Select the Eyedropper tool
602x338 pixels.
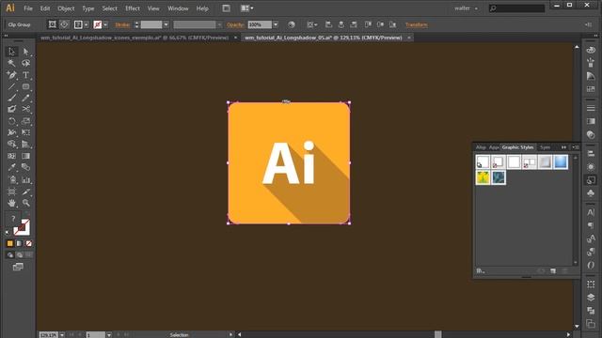pos(11,167)
